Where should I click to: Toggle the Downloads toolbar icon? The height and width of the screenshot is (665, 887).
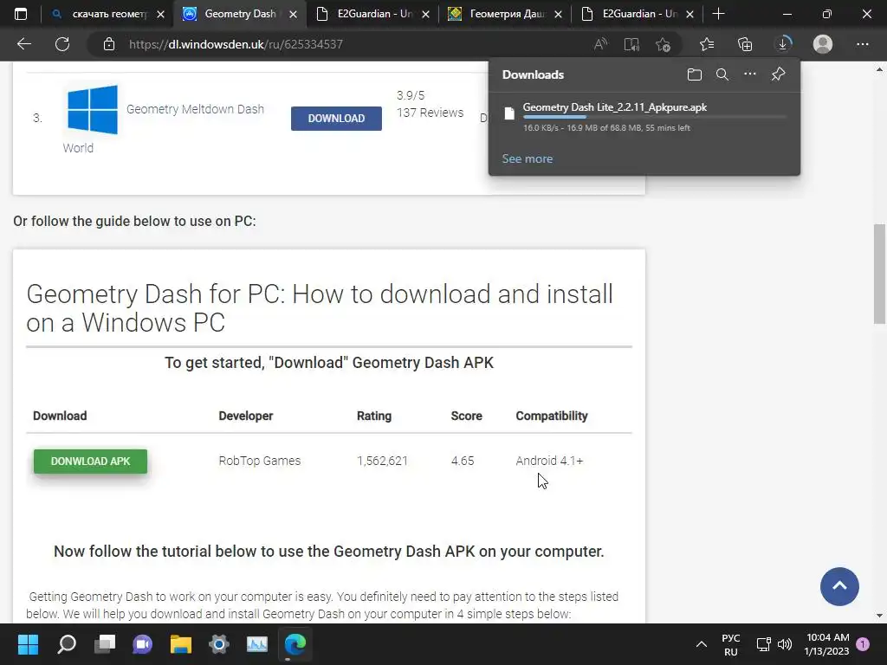coord(783,44)
